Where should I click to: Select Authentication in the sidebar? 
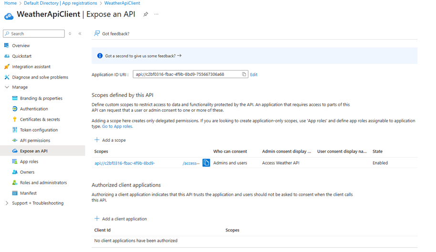pos(34,109)
